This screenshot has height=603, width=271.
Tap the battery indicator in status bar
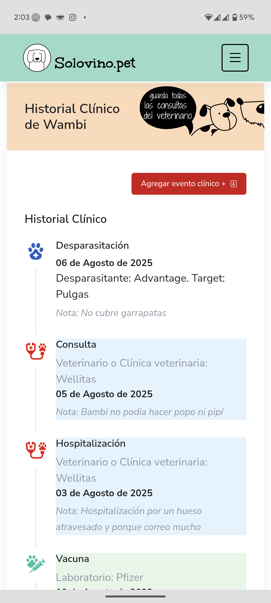235,17
